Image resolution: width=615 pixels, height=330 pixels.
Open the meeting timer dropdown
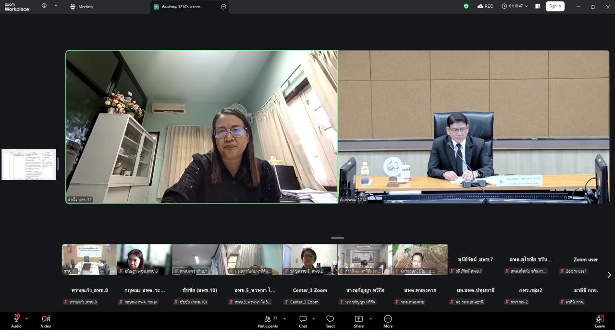[515, 6]
